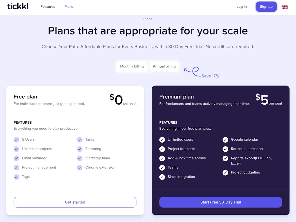Select the Annual billing option

[x=164, y=66]
